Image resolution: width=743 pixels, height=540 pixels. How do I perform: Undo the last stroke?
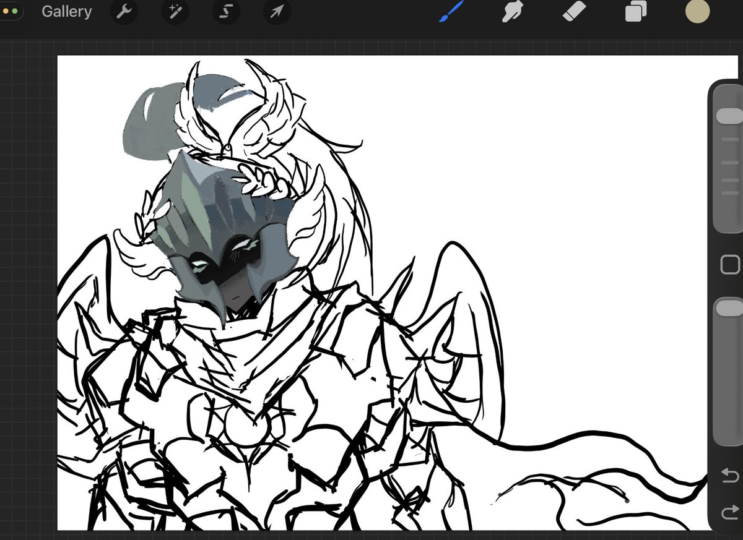coord(729,475)
